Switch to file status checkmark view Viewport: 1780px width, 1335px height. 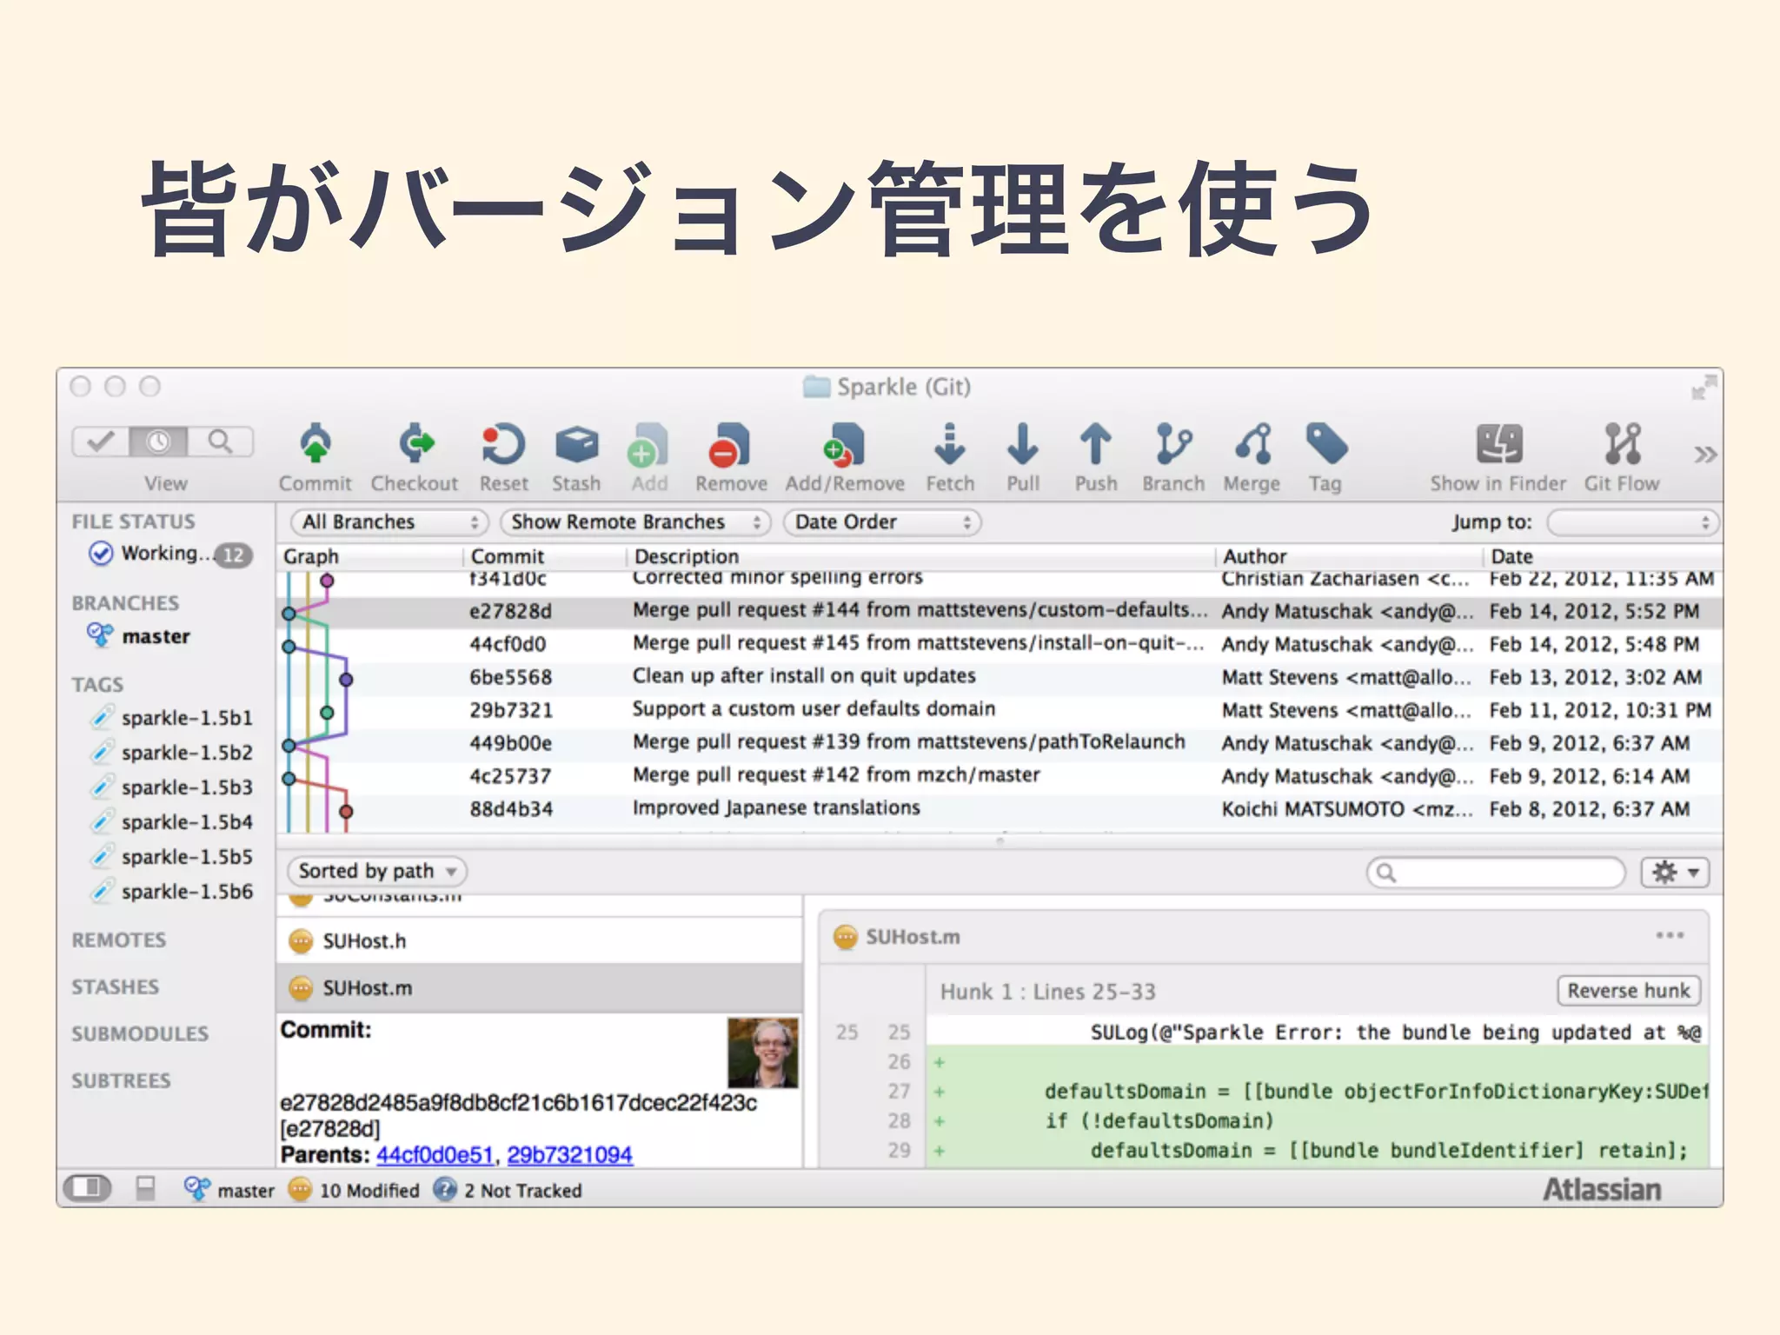[x=101, y=442]
